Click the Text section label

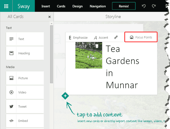(x=9, y=28)
